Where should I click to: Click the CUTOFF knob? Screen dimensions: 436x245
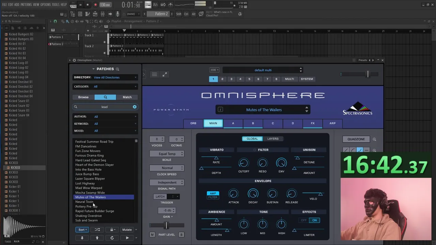[243, 163]
